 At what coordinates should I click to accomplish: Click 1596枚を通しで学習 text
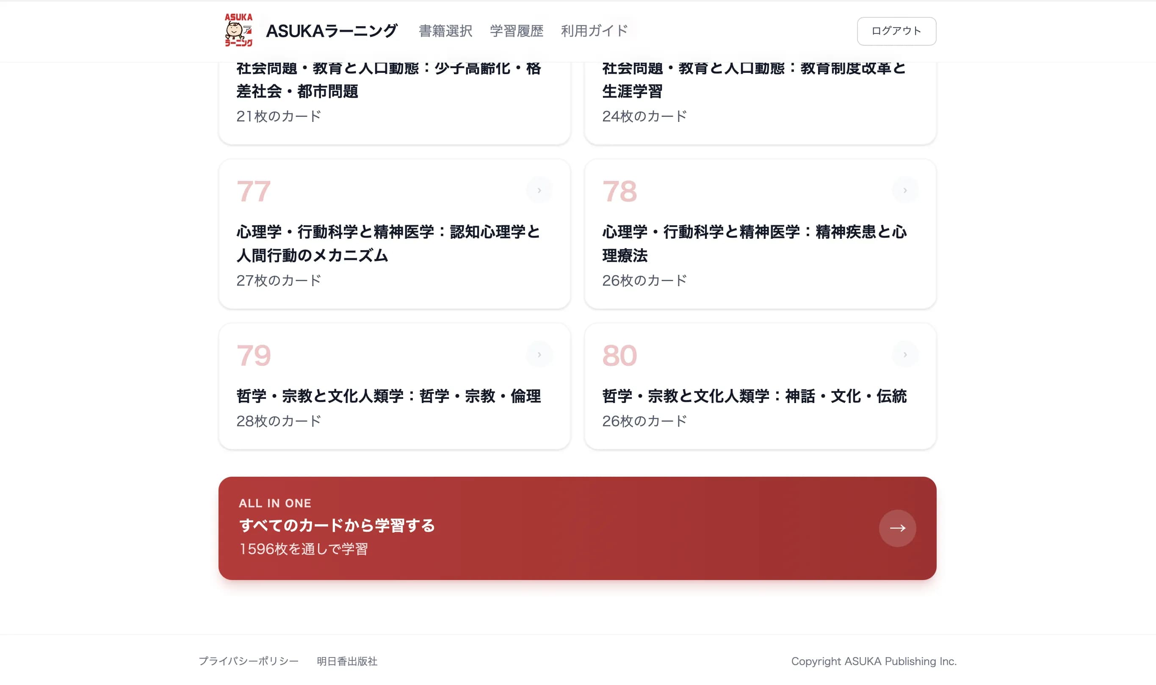click(303, 549)
